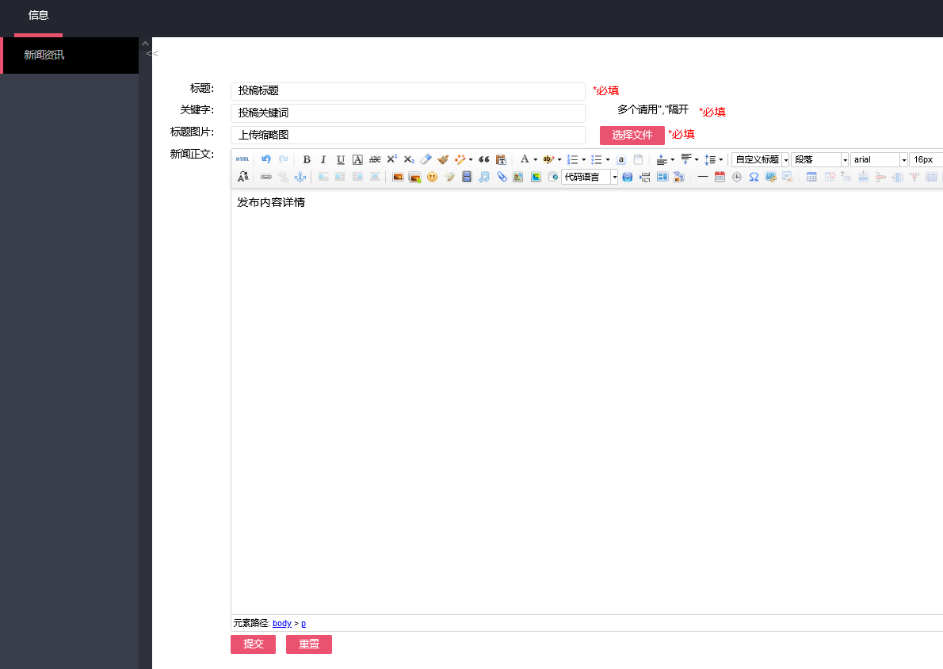The height and width of the screenshot is (669, 943).
Task: Insert an anchor
Action: (x=300, y=177)
